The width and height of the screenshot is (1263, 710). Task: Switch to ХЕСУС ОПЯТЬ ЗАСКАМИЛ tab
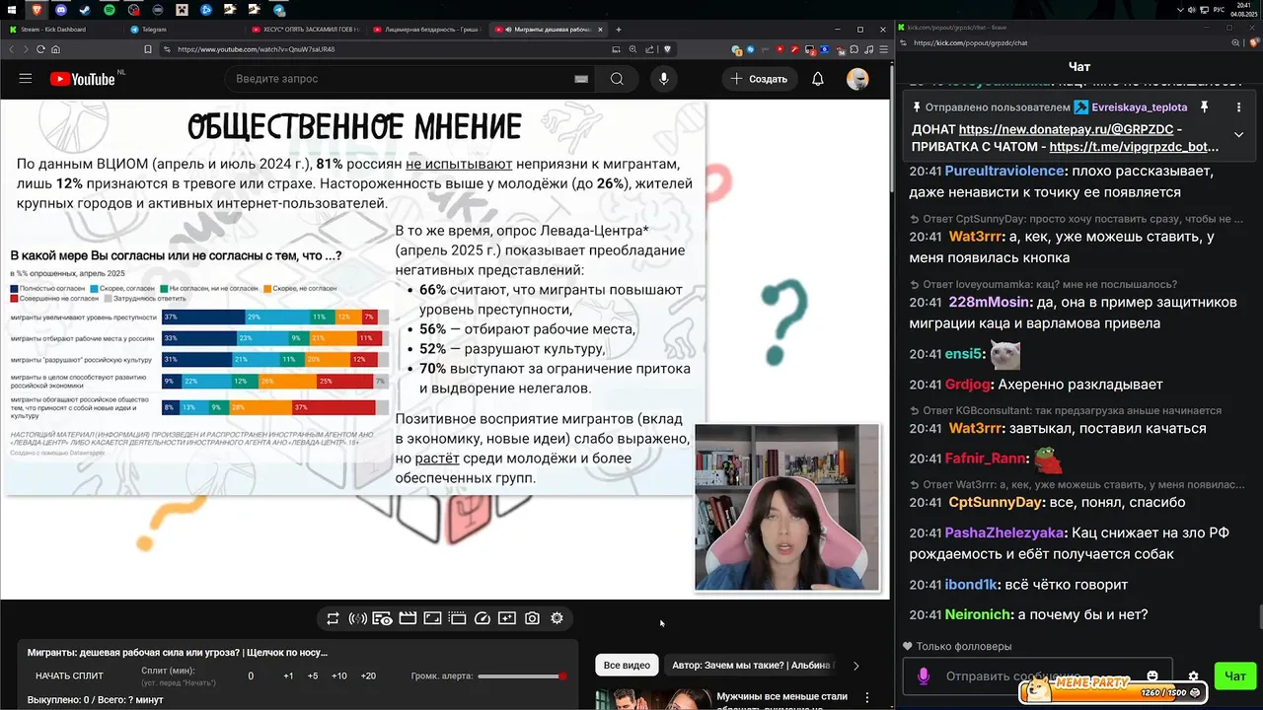[306, 30]
